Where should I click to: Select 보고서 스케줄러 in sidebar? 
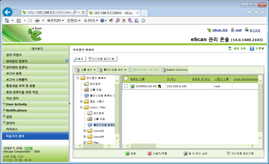(x=36, y=79)
